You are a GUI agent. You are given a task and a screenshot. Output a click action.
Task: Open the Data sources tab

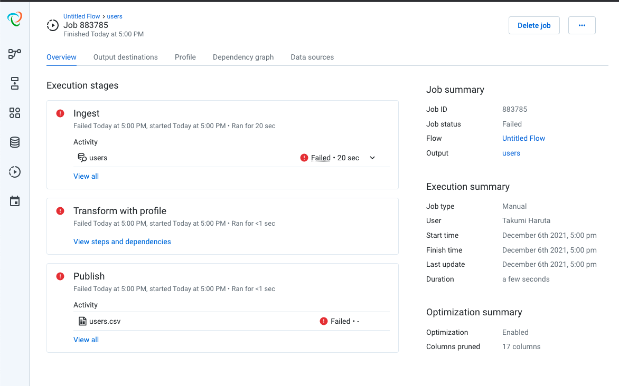tap(312, 57)
